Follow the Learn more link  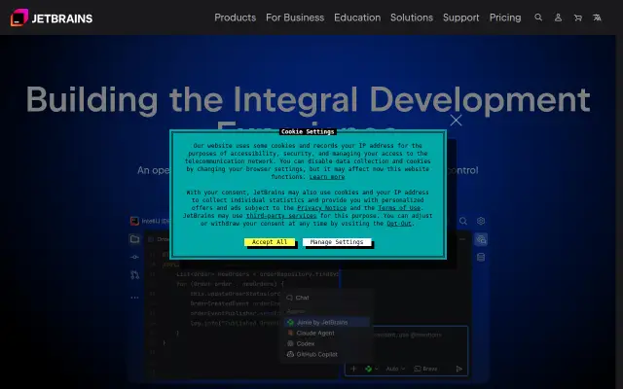(x=327, y=177)
